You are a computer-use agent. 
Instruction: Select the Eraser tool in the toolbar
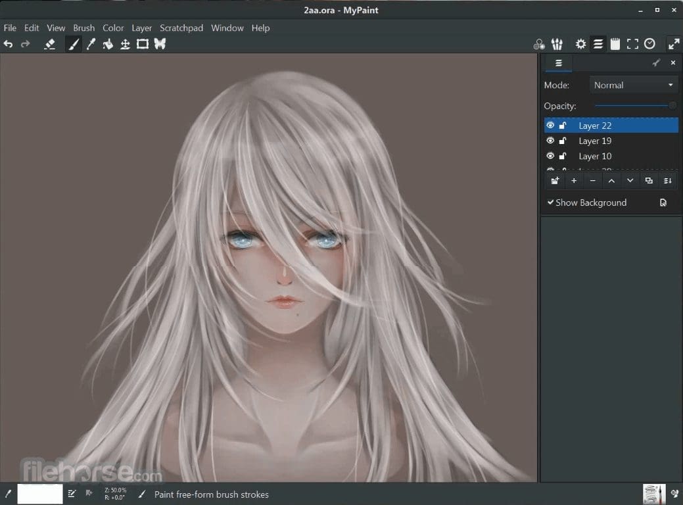tap(49, 43)
